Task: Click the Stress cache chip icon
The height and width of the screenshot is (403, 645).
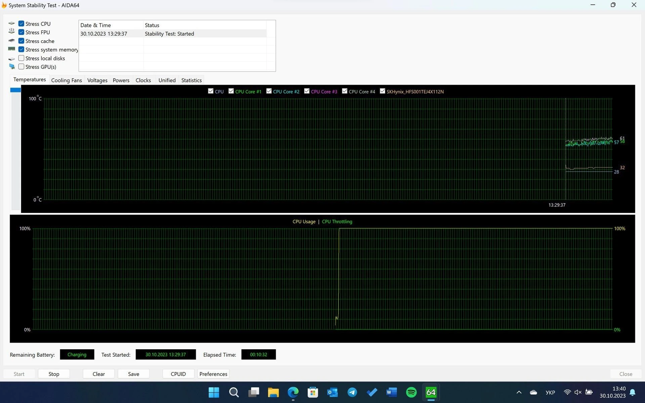Action: [12, 41]
